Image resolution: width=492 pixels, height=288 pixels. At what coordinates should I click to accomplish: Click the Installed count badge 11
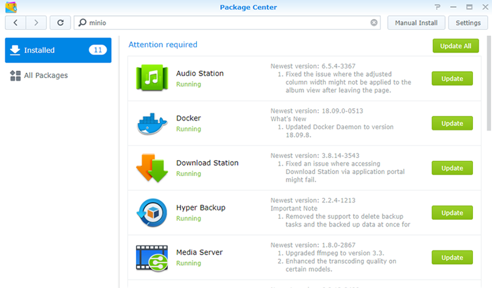(98, 50)
